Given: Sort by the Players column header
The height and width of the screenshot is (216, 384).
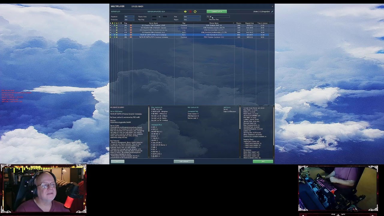Looking at the screenshot, I should (x=239, y=23).
